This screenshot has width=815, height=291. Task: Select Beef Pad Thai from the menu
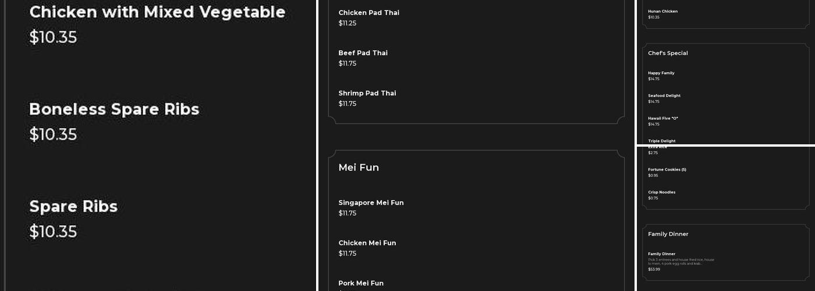363,53
